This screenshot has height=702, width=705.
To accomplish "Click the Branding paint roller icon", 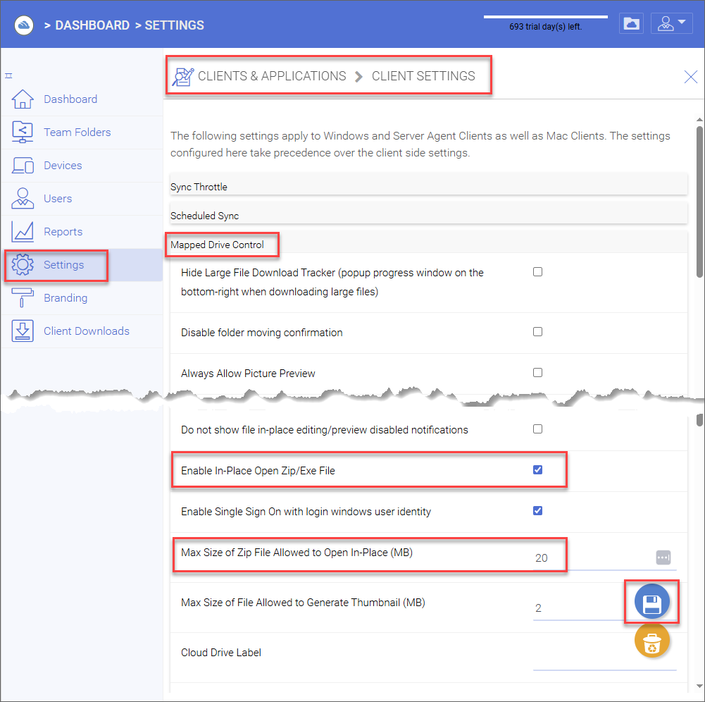I will pyautogui.click(x=23, y=298).
